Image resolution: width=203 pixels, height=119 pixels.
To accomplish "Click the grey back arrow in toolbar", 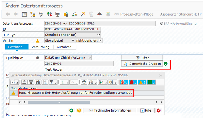I will (x=8, y=14).
